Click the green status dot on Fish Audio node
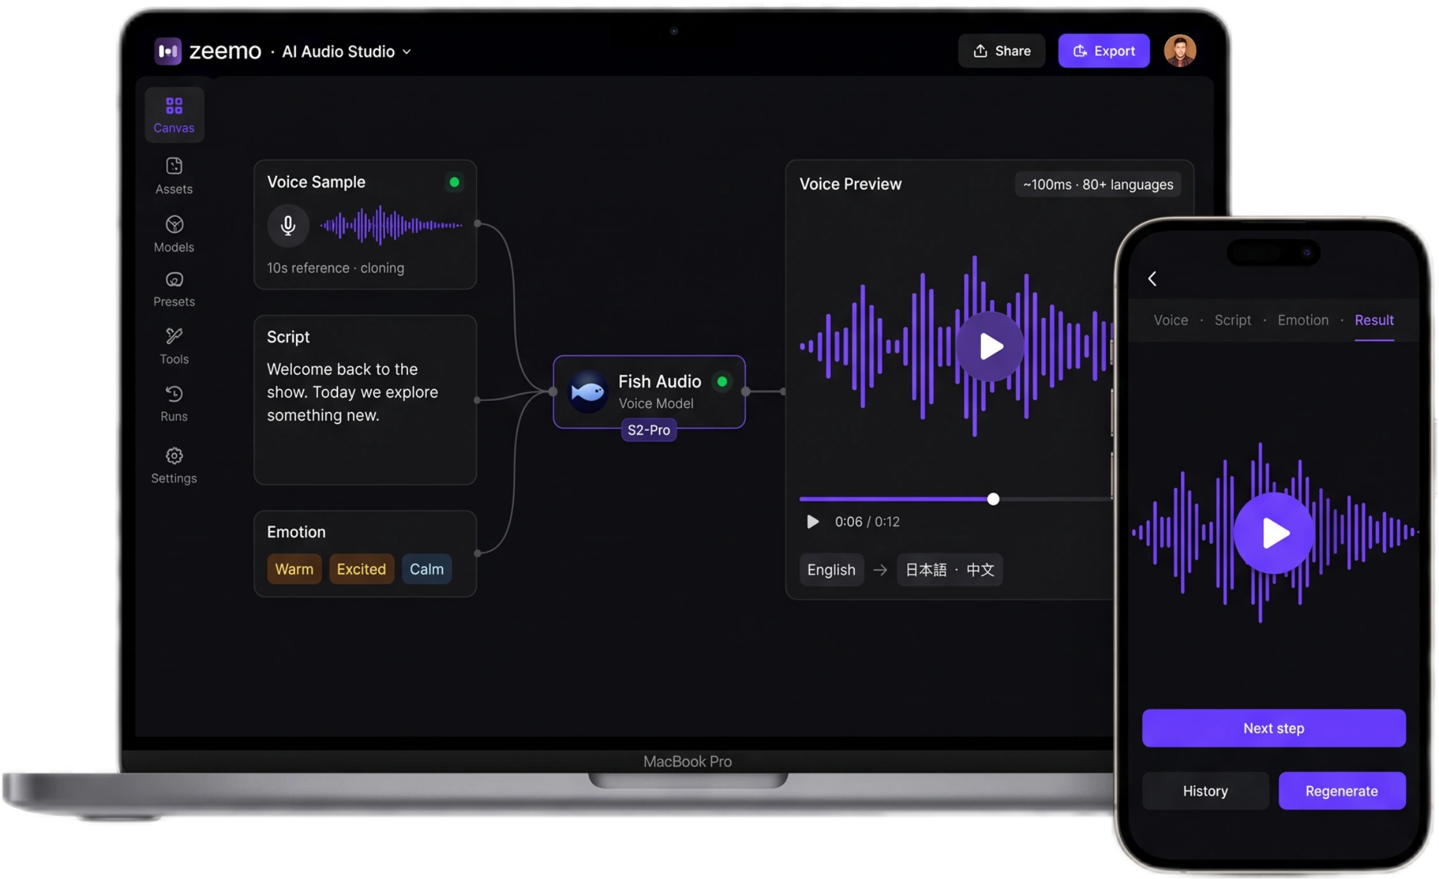 (x=722, y=381)
